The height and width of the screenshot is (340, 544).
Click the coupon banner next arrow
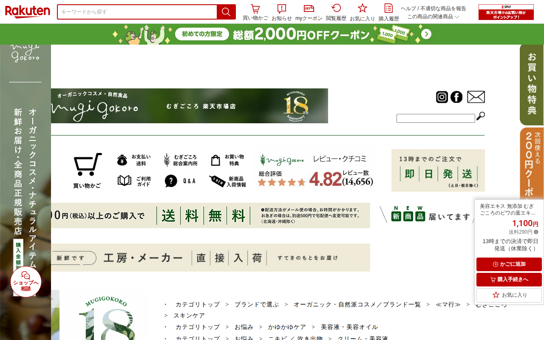[426, 34]
